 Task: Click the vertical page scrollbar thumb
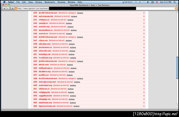177,68
